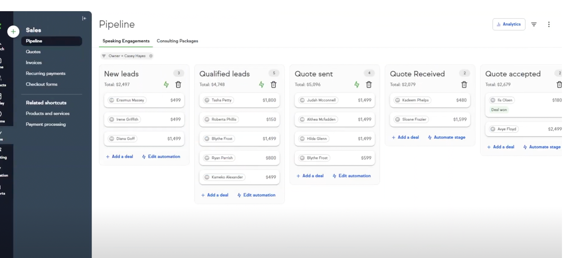Add a deal to Quote Received
The width and height of the screenshot is (572, 258).
coord(405,137)
